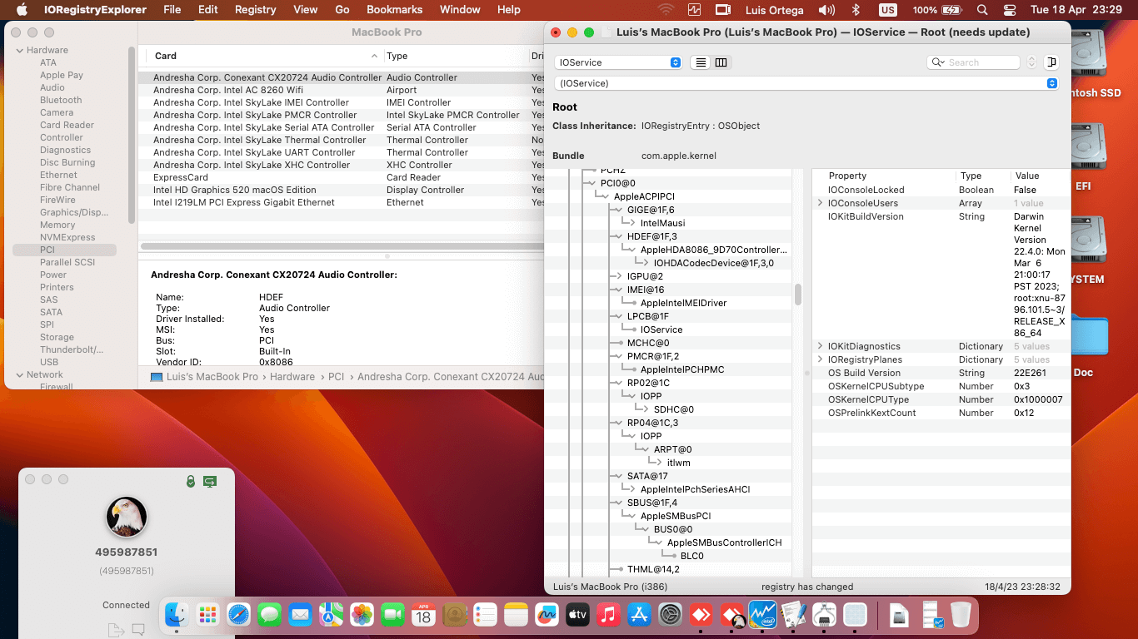Switch IORegistryExplorer to list view
This screenshot has width=1138, height=639.
pyautogui.click(x=701, y=62)
